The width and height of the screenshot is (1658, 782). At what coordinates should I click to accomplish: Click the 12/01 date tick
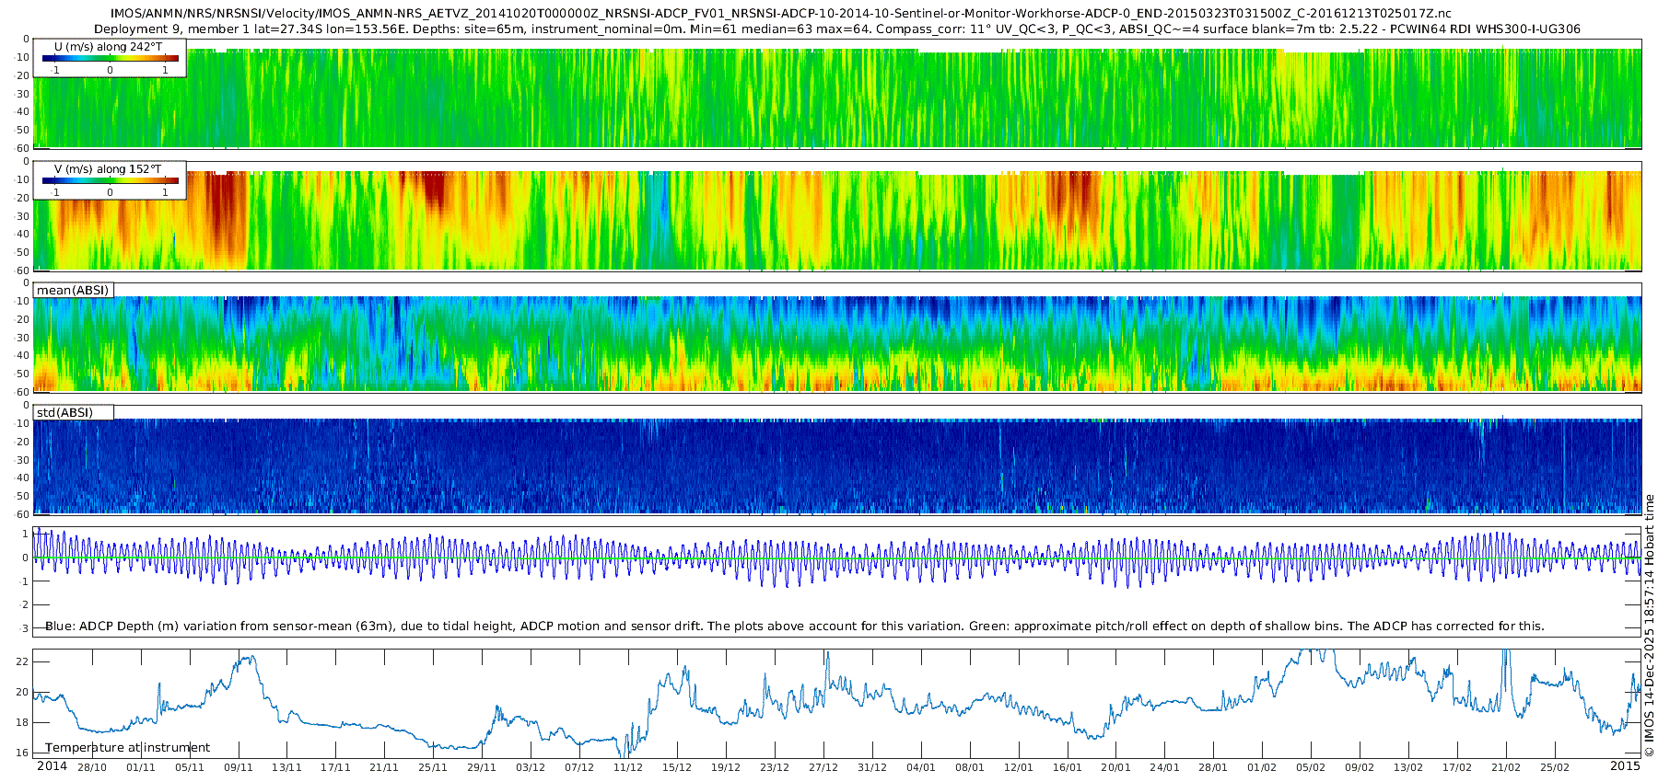1019,767
